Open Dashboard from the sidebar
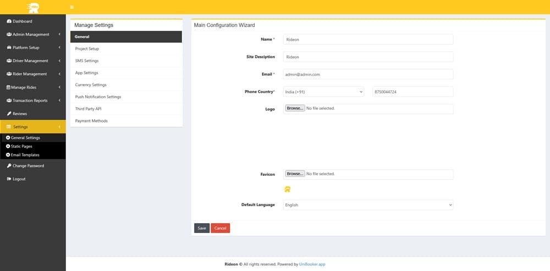 22,21
